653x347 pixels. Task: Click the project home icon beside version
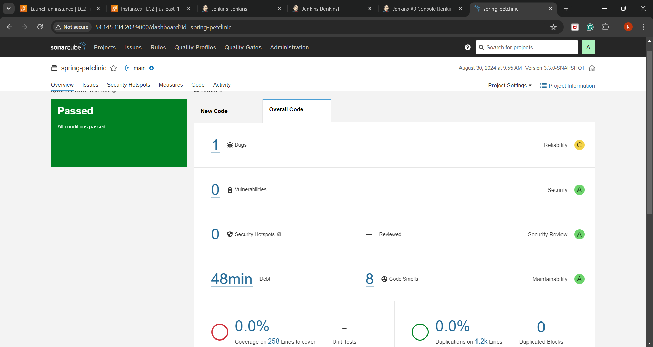(592, 68)
